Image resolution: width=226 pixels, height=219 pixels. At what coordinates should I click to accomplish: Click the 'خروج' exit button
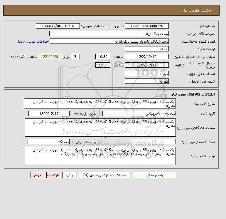point(38,175)
